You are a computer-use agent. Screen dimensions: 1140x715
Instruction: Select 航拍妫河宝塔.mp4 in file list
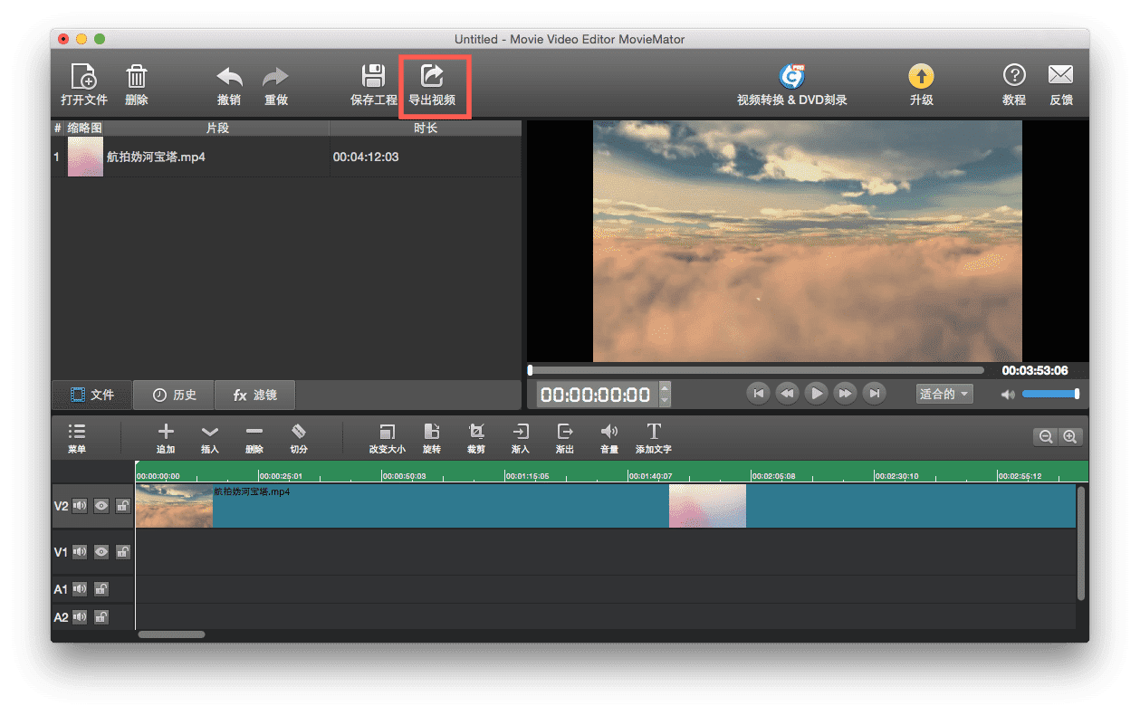coord(156,157)
